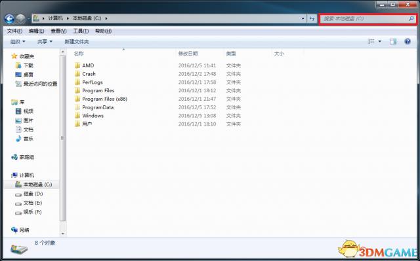Click the search magnifier icon

click(411, 19)
